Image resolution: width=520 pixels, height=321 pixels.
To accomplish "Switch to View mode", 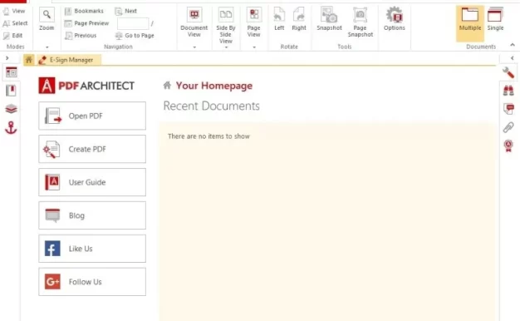I will [14, 11].
